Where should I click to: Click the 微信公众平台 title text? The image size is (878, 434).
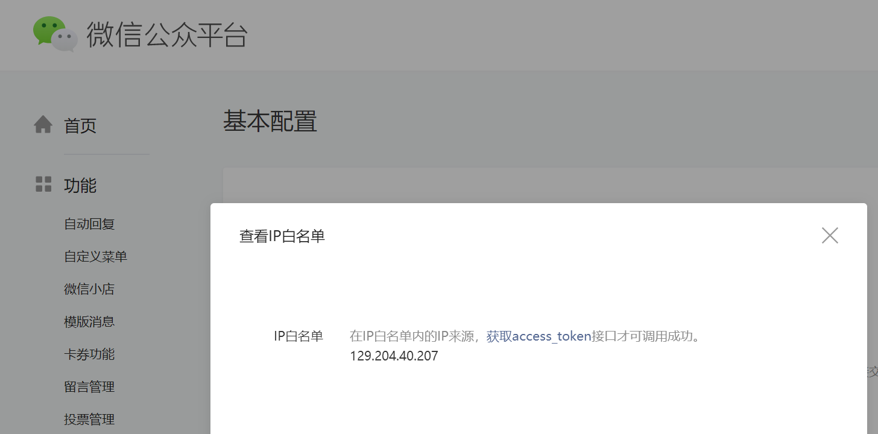[167, 35]
